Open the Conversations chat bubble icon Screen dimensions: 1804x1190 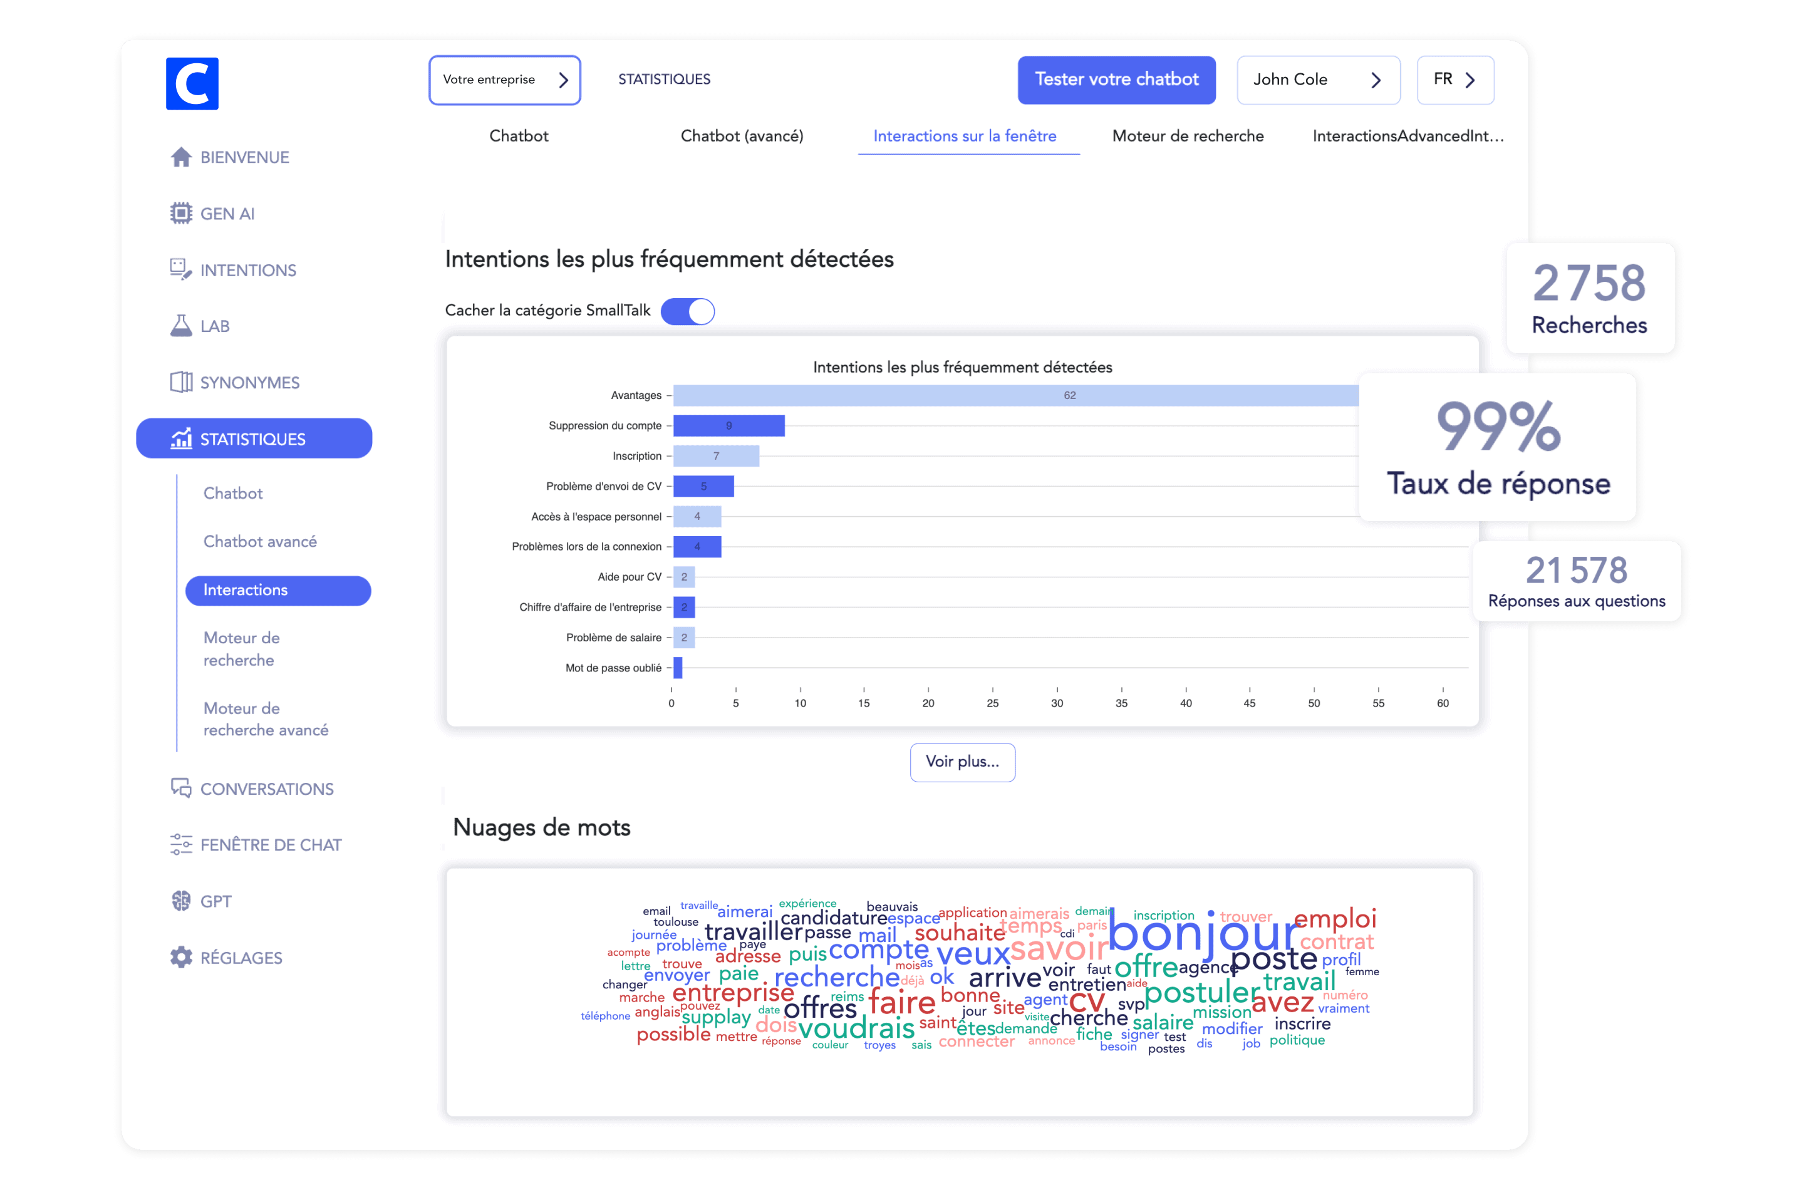click(x=180, y=789)
